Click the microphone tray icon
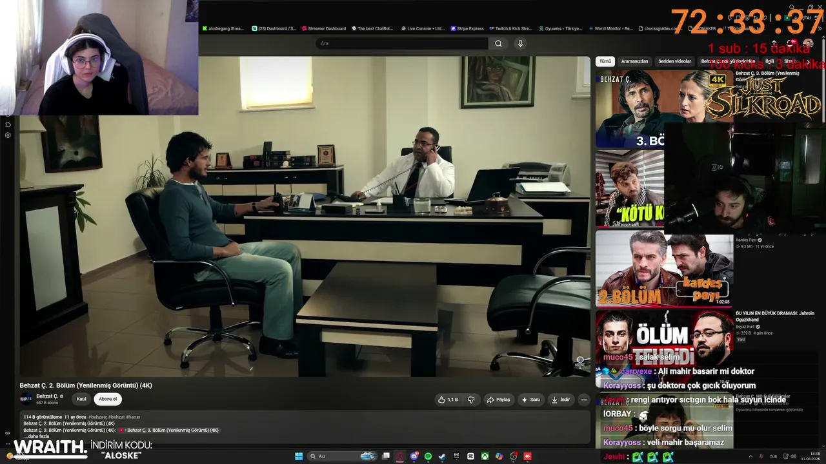The width and height of the screenshot is (826, 464). click(761, 456)
